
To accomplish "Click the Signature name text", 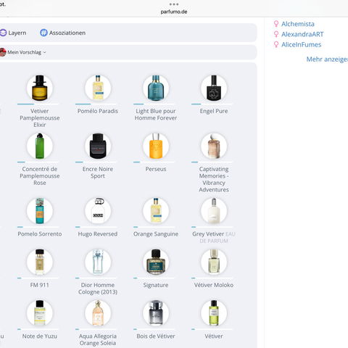I will (156, 285).
